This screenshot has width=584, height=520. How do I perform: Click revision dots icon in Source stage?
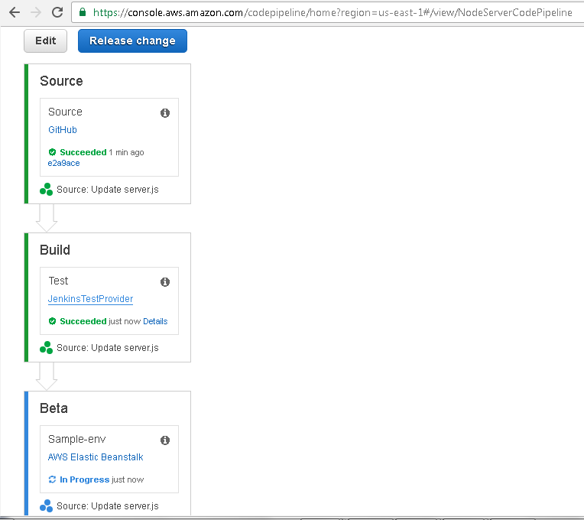[46, 189]
